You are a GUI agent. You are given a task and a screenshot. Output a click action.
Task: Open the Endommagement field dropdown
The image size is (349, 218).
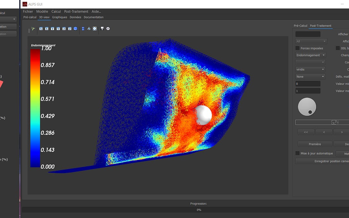310,55
